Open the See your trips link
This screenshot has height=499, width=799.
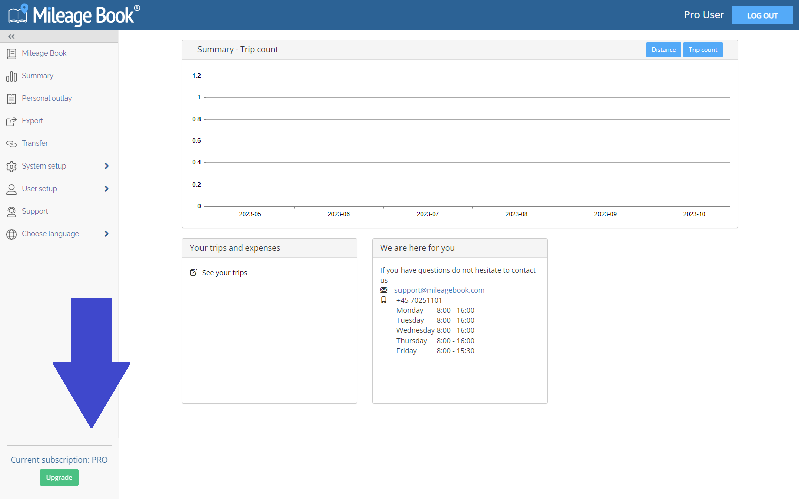point(225,273)
